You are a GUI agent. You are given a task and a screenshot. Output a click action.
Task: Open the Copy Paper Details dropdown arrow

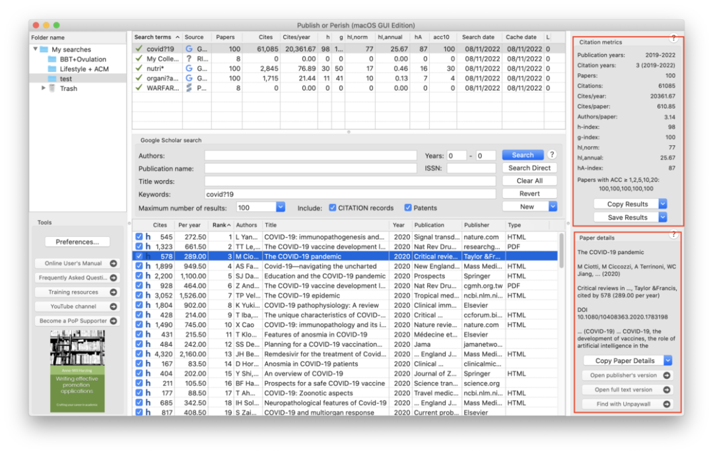[x=667, y=360]
